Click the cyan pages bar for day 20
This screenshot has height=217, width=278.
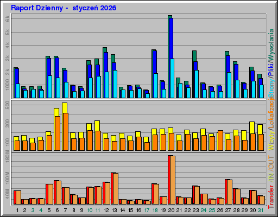172,78
